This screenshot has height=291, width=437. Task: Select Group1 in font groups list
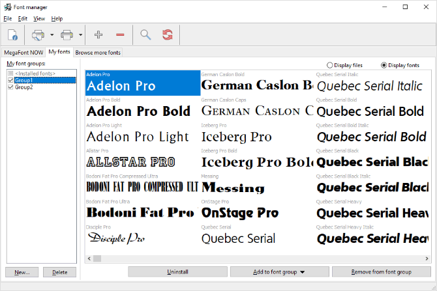click(45, 80)
